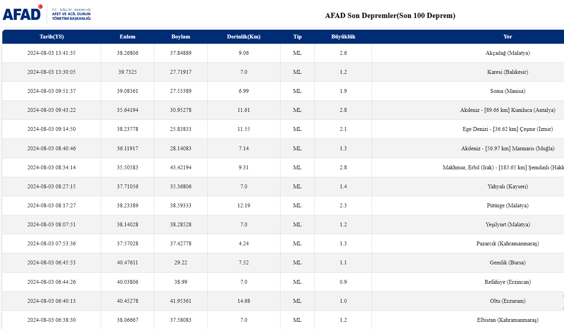
Task: Click magnitude 1.9 in Soma row
Action: [x=343, y=91]
